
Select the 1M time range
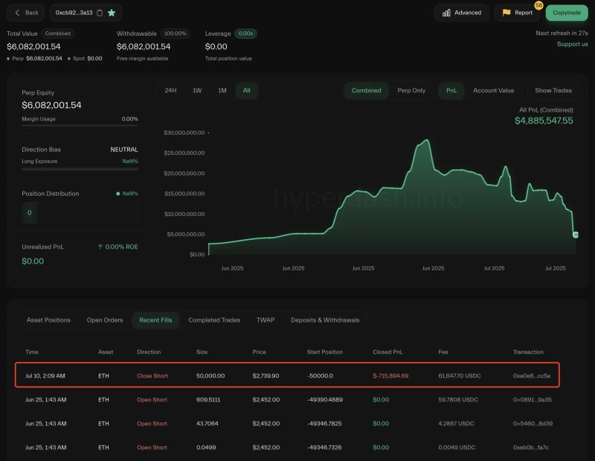click(x=222, y=90)
